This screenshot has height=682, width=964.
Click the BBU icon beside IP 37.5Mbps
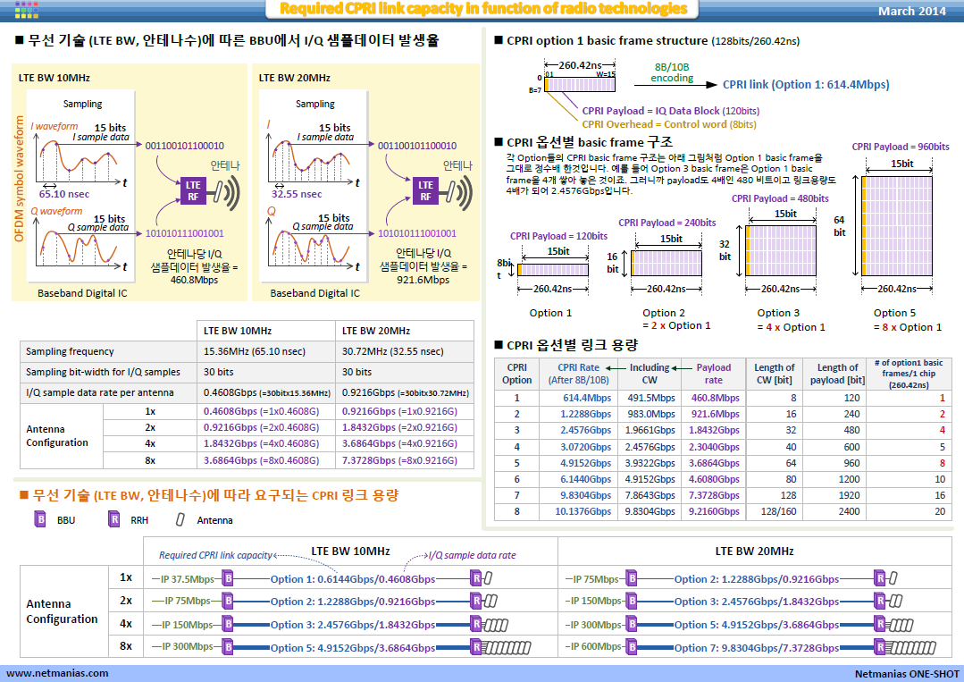pyautogui.click(x=228, y=578)
